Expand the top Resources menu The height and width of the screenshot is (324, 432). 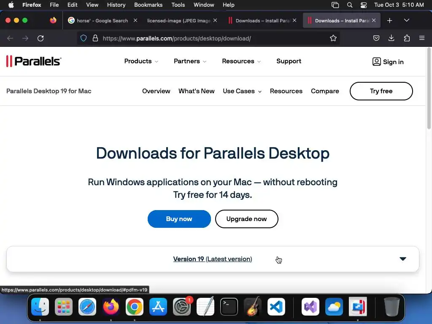[241, 61]
